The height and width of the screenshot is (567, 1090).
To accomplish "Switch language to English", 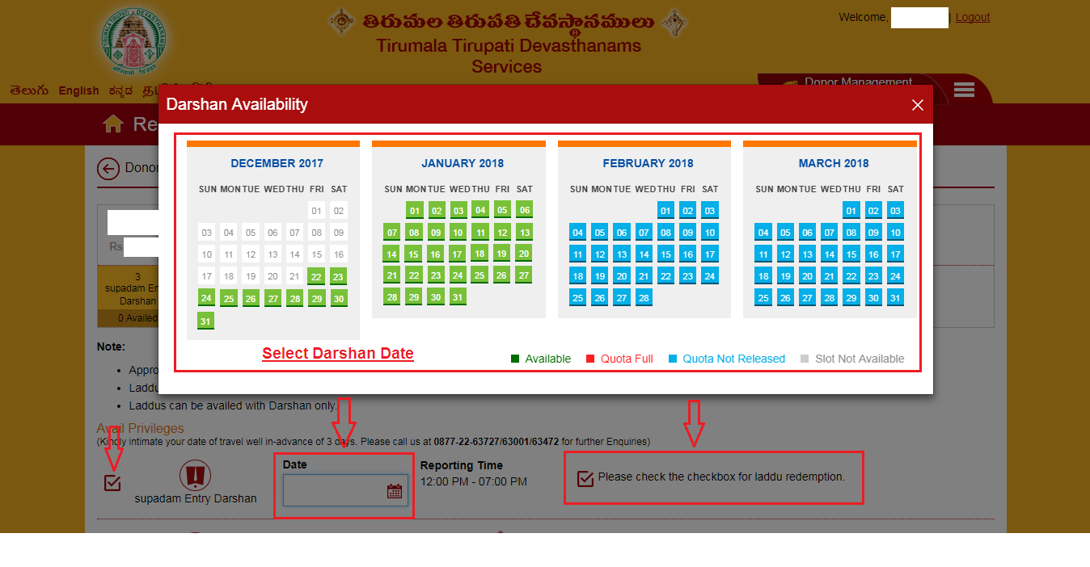I will click(x=78, y=90).
